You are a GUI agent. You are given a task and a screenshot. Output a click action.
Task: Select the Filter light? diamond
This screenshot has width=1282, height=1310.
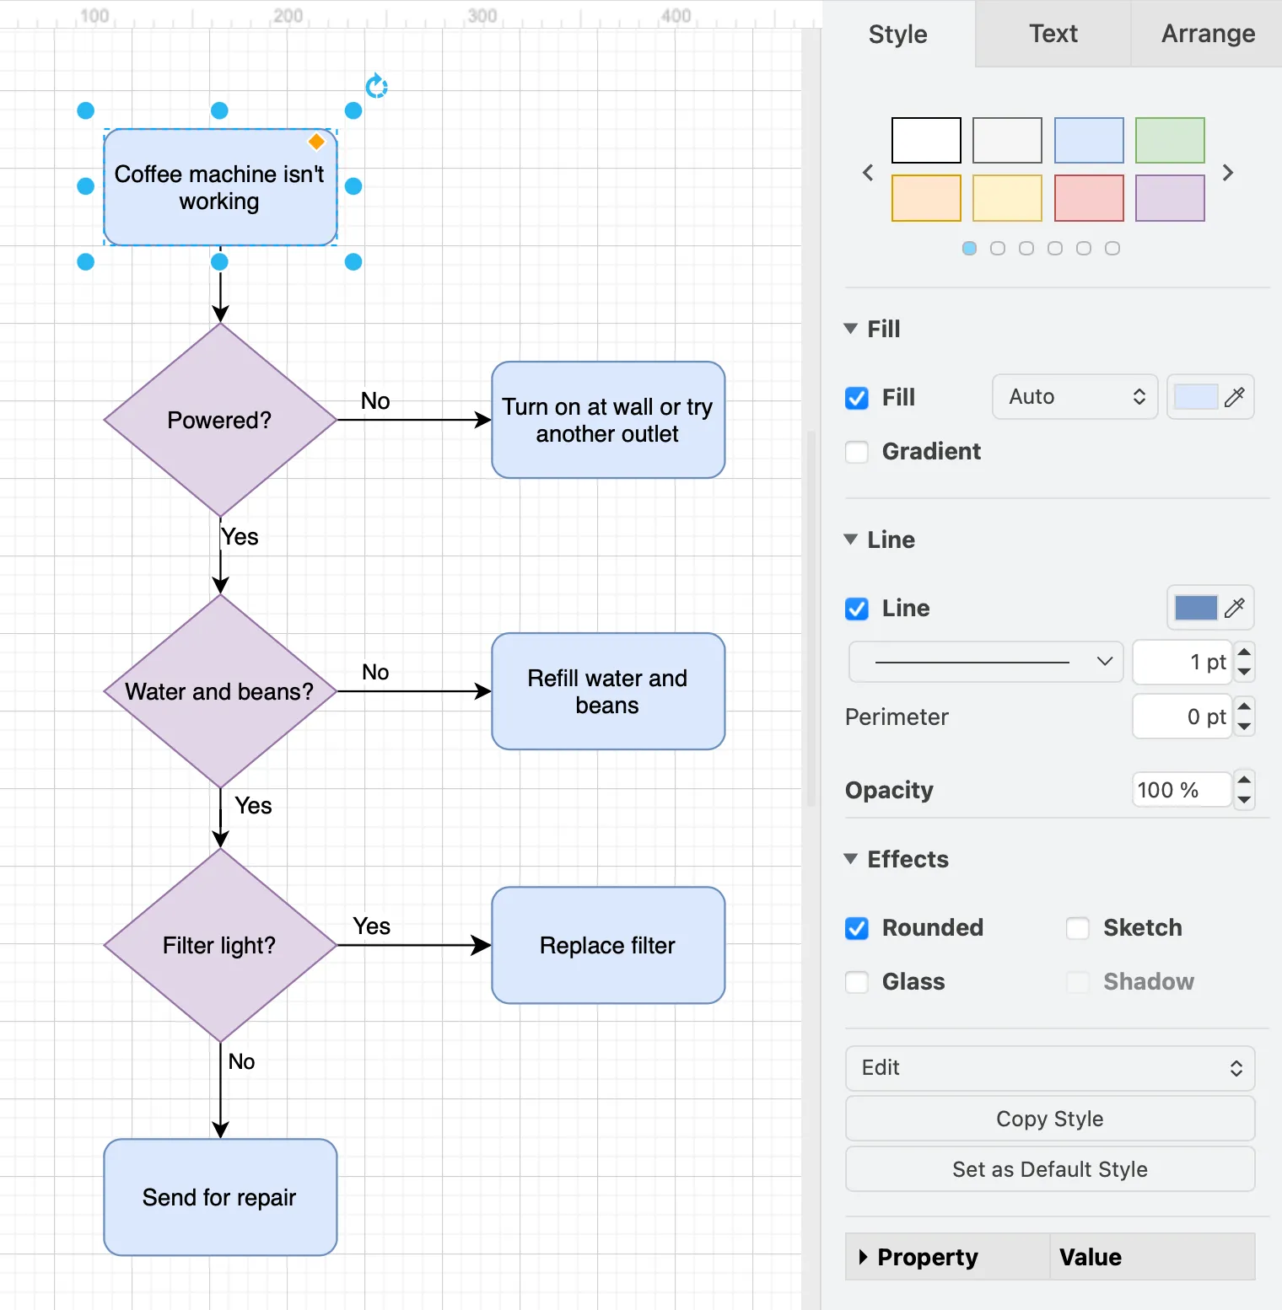[220, 945]
